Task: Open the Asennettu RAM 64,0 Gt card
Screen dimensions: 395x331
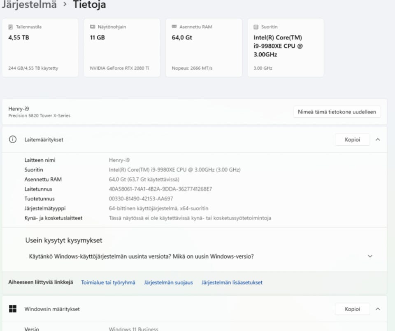Action: [204, 47]
